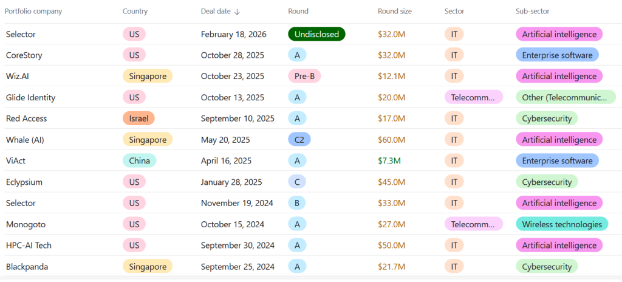Click the Pre-B round badge
622x282 pixels.
tap(304, 77)
